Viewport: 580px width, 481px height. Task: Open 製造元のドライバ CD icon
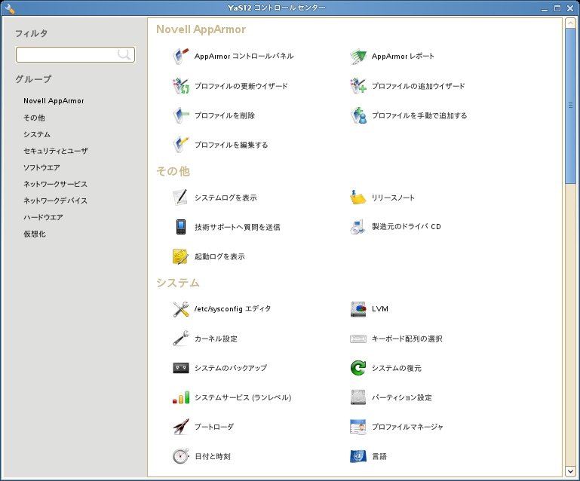point(358,227)
